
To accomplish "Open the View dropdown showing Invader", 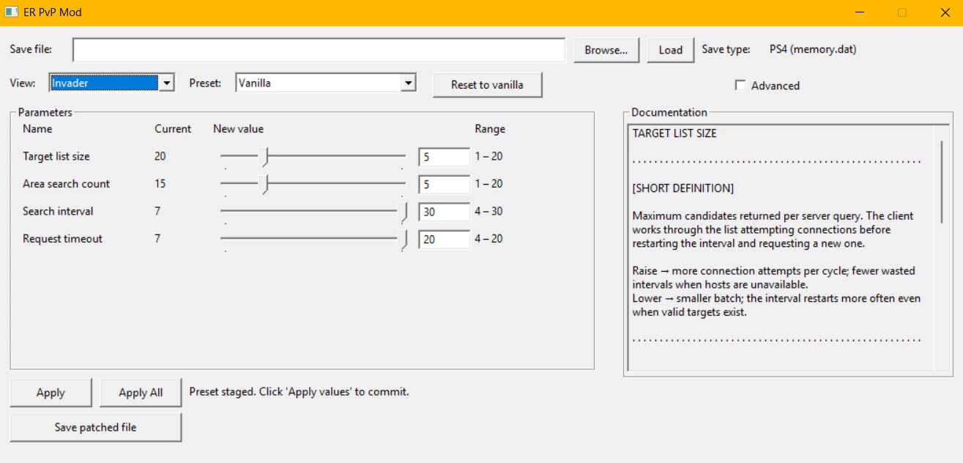I will tap(111, 83).
